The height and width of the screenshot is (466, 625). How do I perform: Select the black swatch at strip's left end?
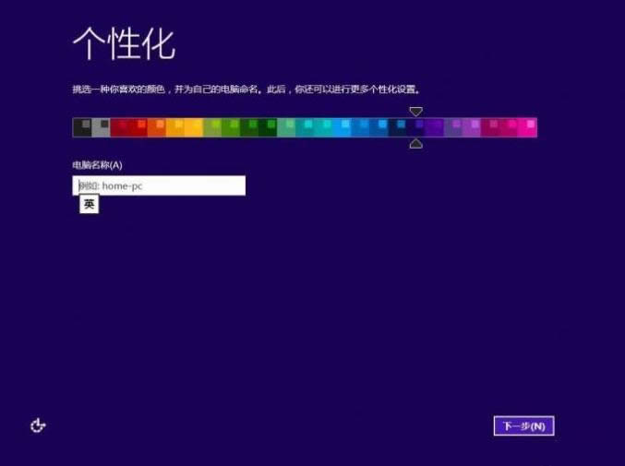(x=81, y=127)
